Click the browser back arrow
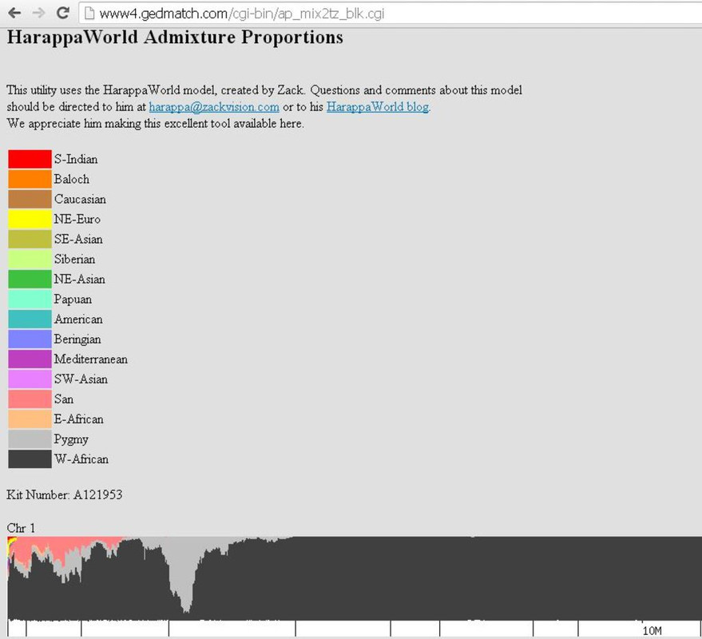 [14, 13]
